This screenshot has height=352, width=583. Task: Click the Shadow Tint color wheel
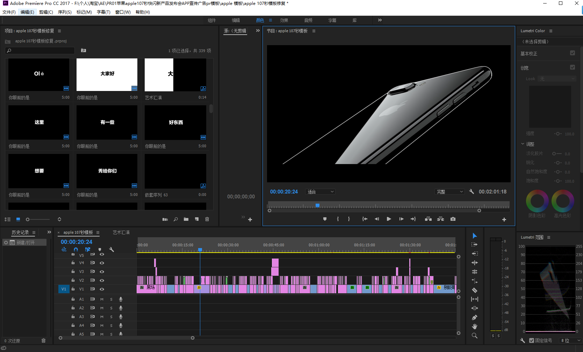tap(537, 201)
